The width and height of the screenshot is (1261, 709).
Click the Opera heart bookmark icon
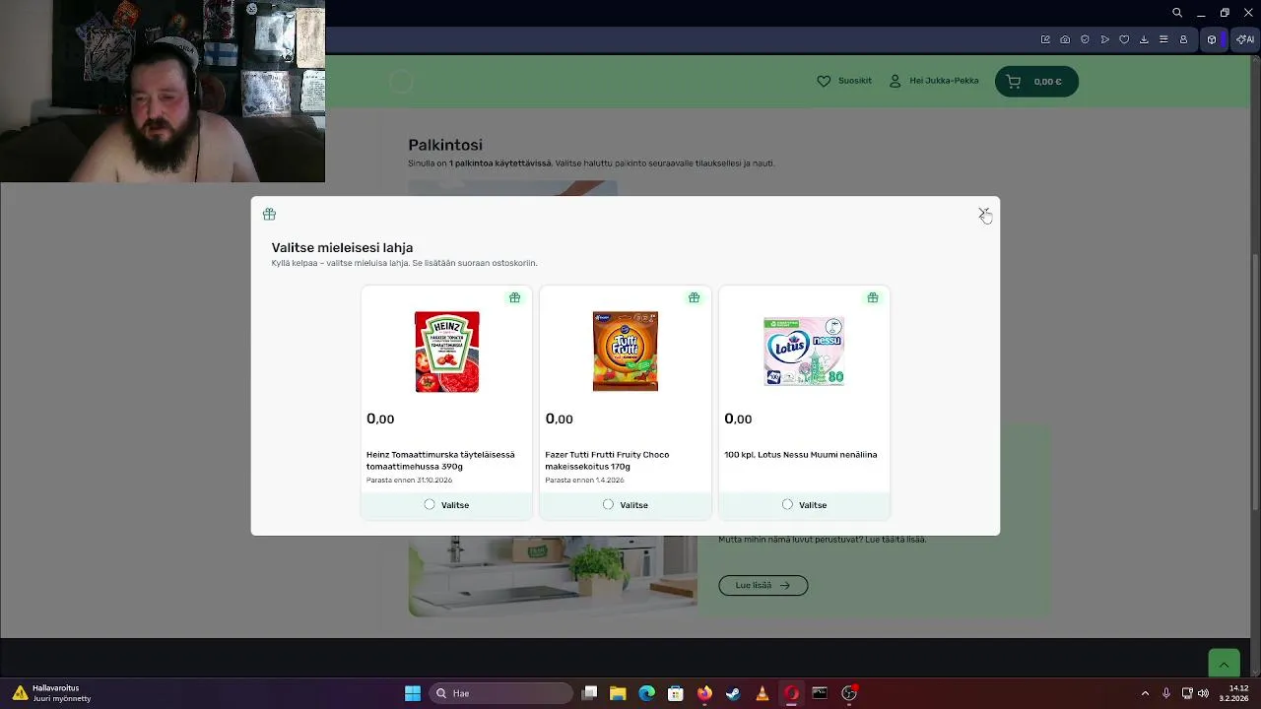1124,39
